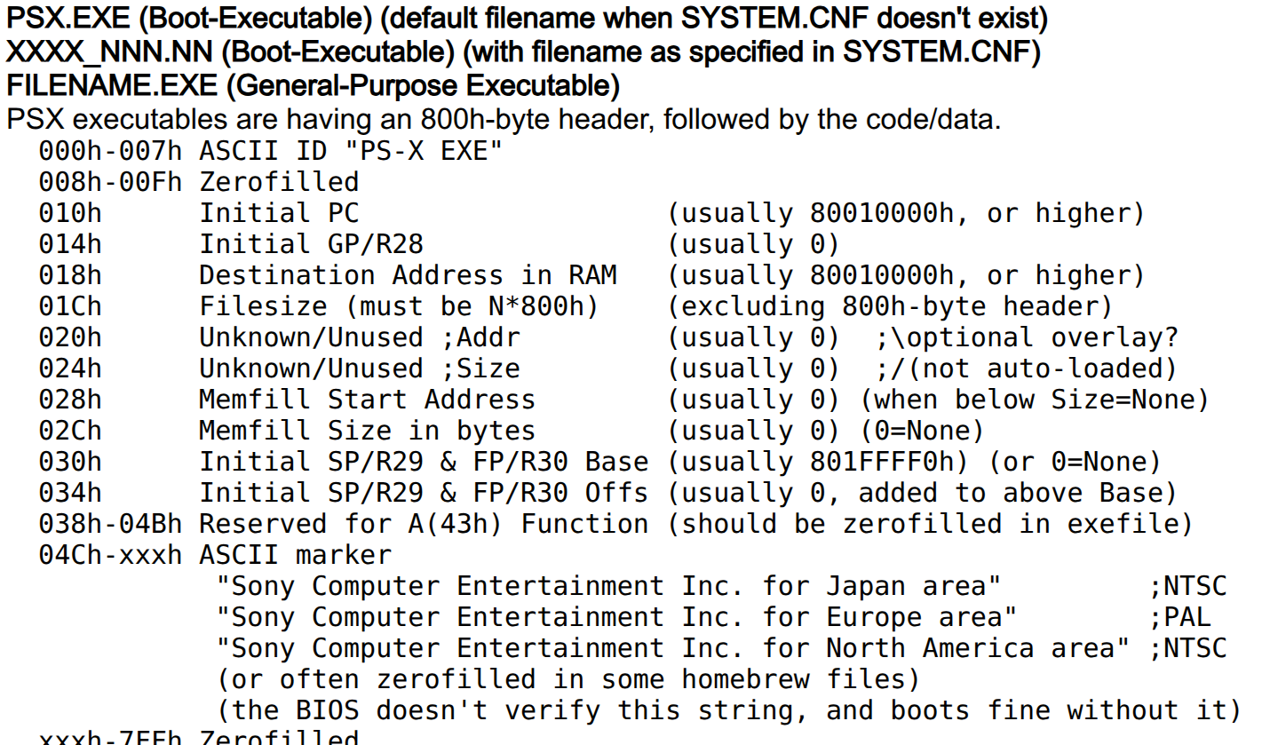Select the offset "034h"

click(x=70, y=493)
